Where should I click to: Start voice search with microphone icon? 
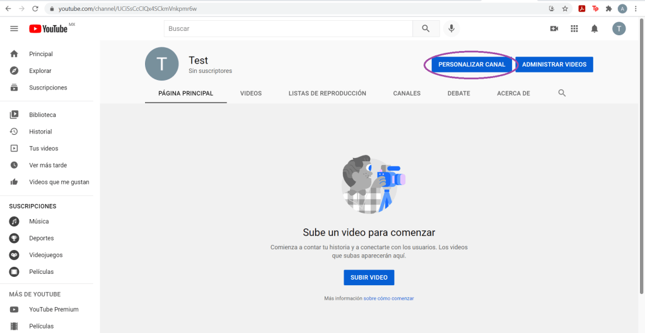451,29
